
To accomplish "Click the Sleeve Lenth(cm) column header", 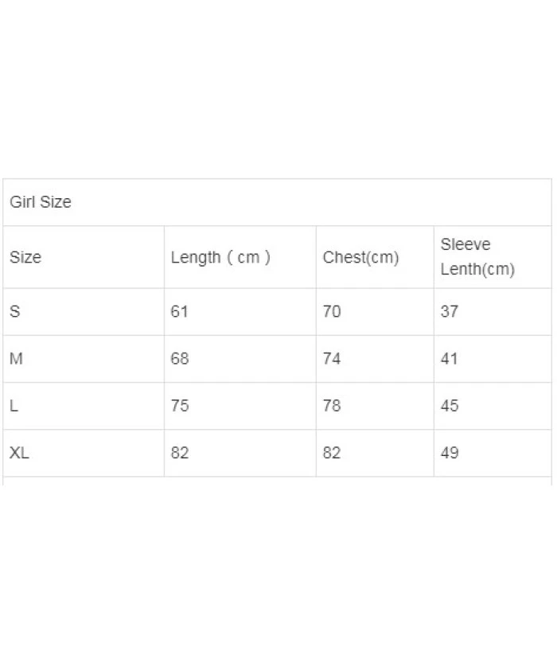I will [477, 256].
